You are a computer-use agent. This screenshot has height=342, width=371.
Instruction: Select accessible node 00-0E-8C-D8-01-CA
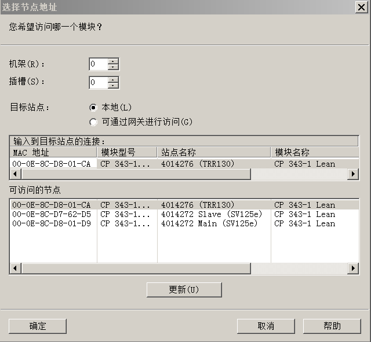184,205
